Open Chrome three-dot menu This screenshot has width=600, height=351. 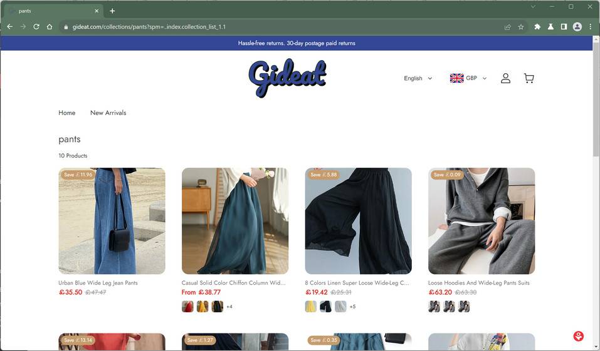click(591, 27)
